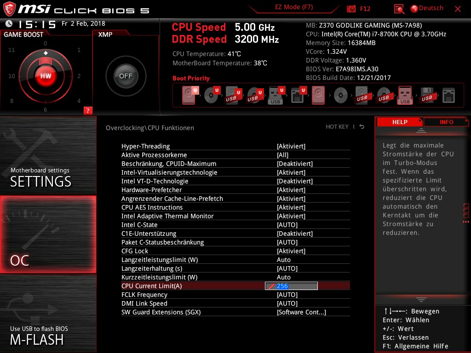The height and width of the screenshot is (353, 471).
Task: Open Intel-Virtualisierungstechnologie [Aktiviert] setting
Action: coord(291,172)
